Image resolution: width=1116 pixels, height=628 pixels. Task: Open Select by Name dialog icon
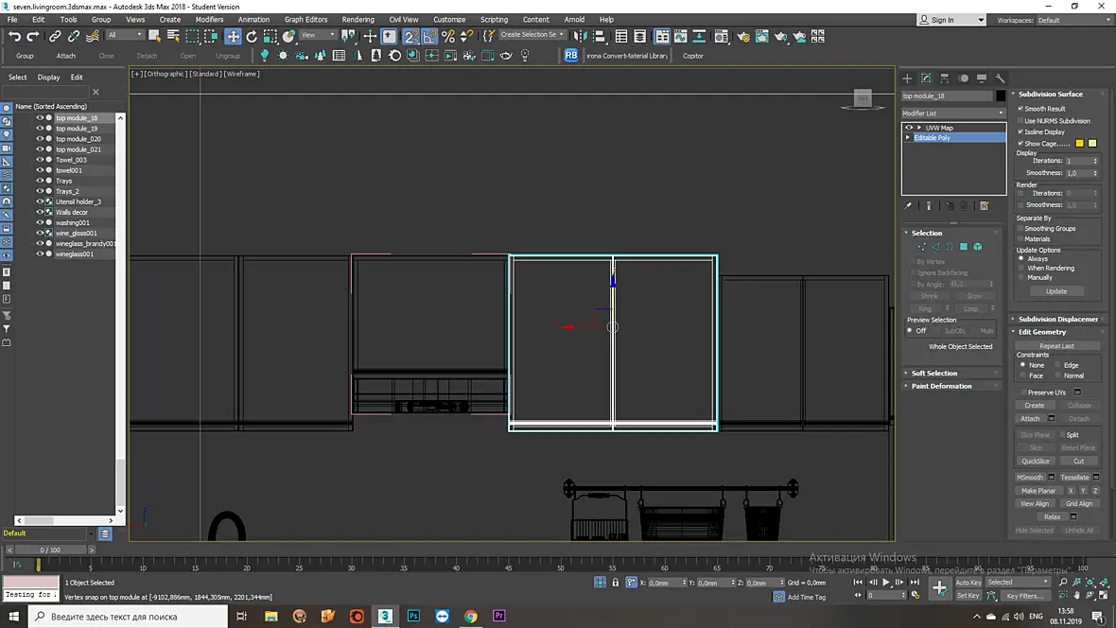pyautogui.click(x=173, y=36)
